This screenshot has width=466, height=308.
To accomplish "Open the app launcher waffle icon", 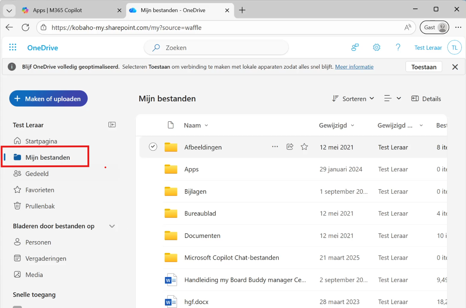I will click(x=13, y=48).
